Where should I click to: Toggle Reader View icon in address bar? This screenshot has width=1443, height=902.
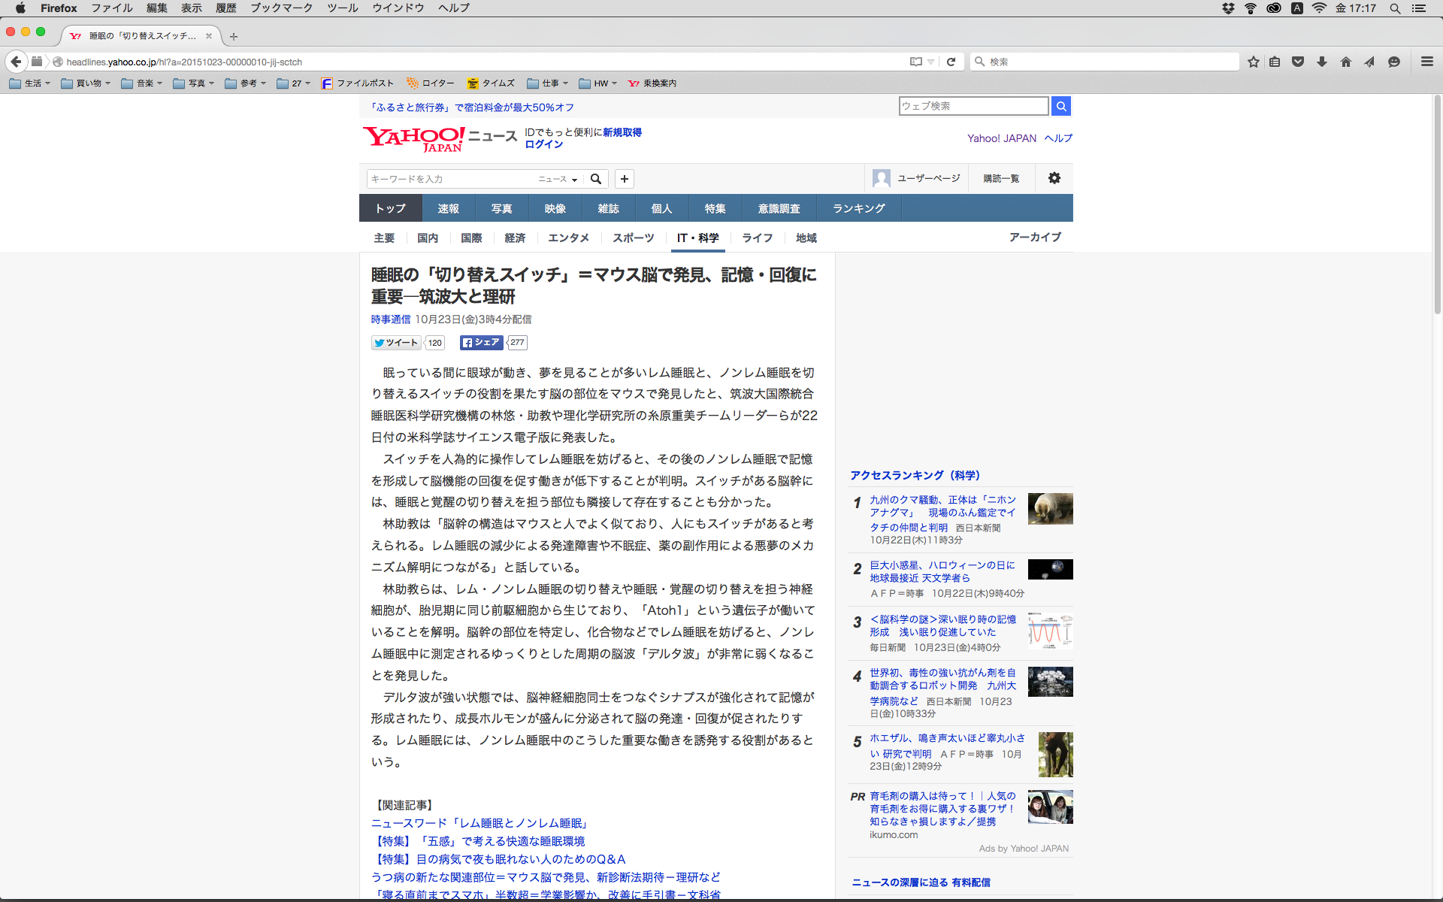[915, 62]
